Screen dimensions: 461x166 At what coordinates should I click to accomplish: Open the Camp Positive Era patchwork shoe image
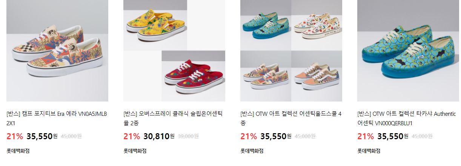point(57,51)
